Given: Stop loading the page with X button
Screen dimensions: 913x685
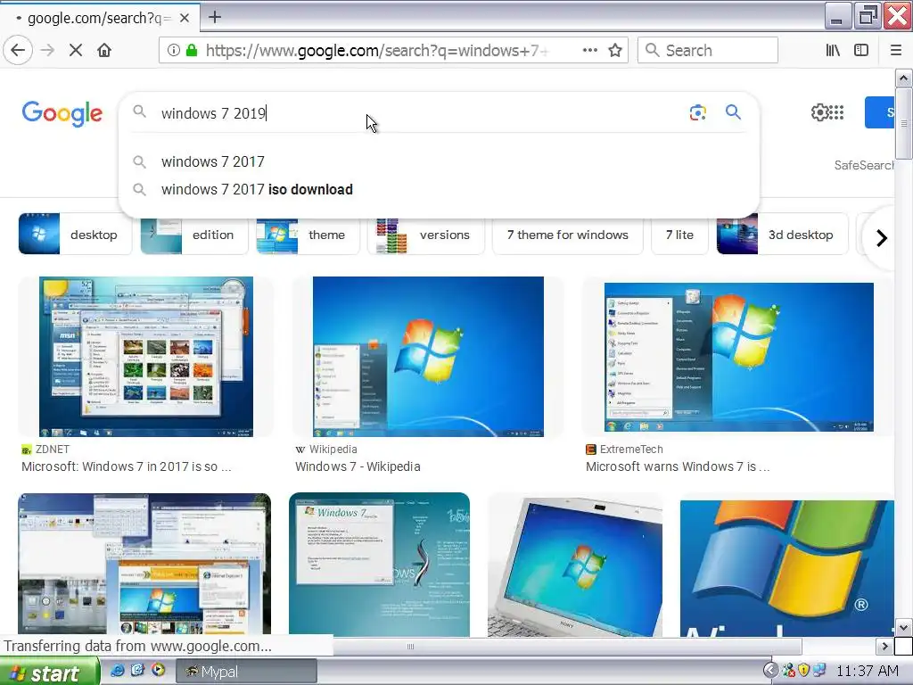Looking at the screenshot, I should 75,50.
